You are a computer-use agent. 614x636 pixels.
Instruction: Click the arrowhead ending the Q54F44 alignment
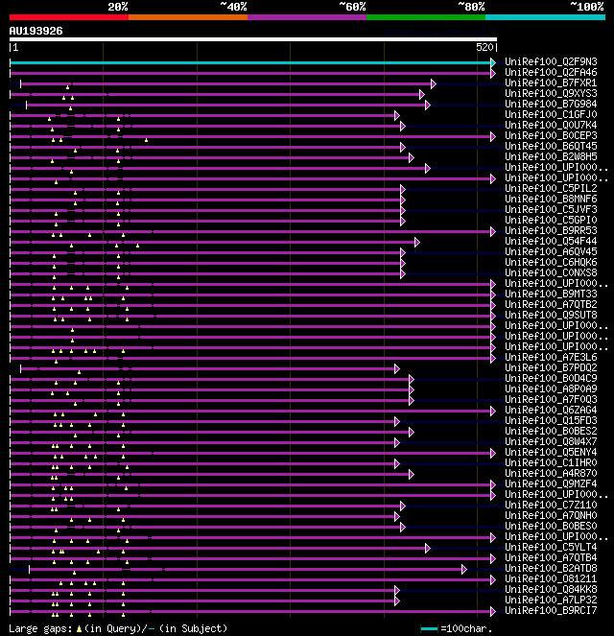pos(417,242)
